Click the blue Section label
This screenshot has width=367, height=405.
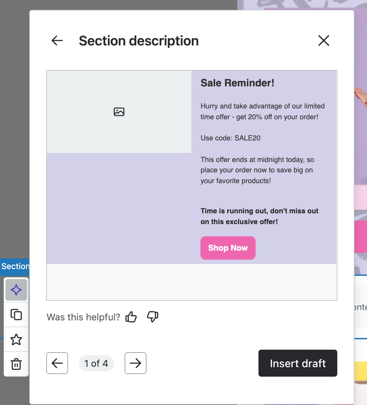14,266
